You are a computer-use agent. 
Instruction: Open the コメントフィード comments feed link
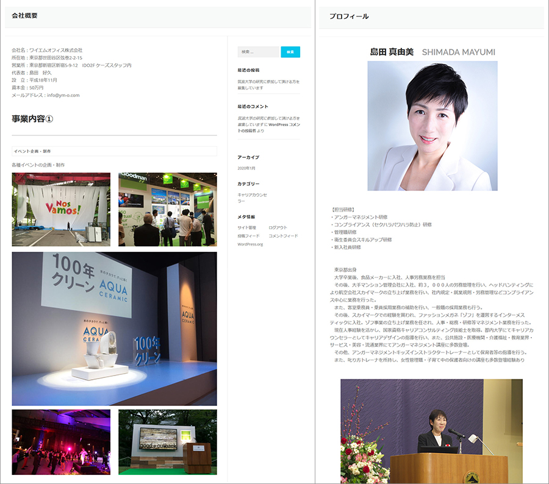pos(283,236)
